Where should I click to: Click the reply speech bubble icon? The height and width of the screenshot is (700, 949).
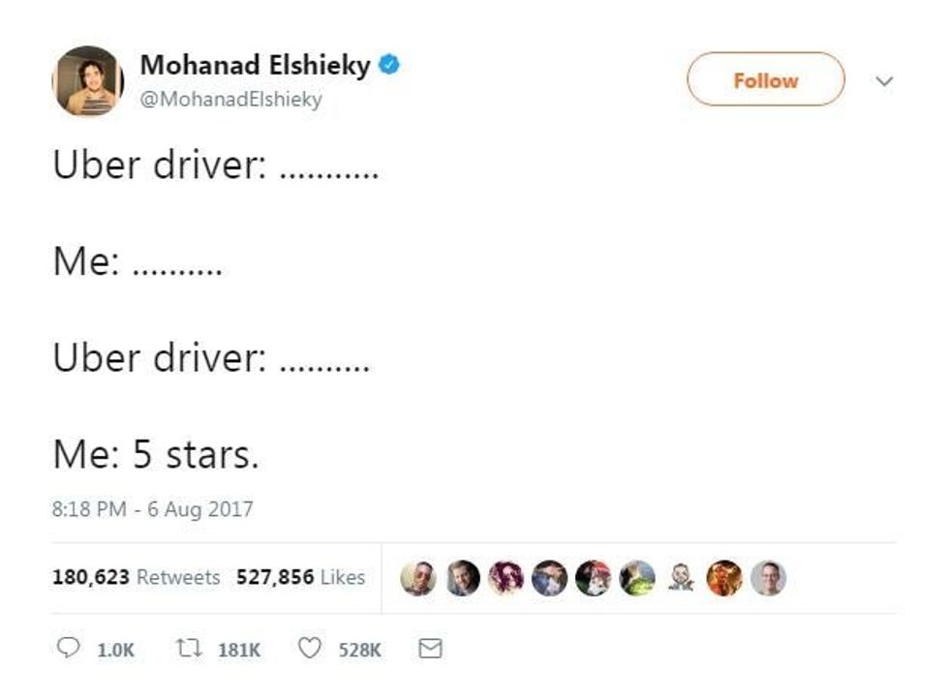[69, 649]
